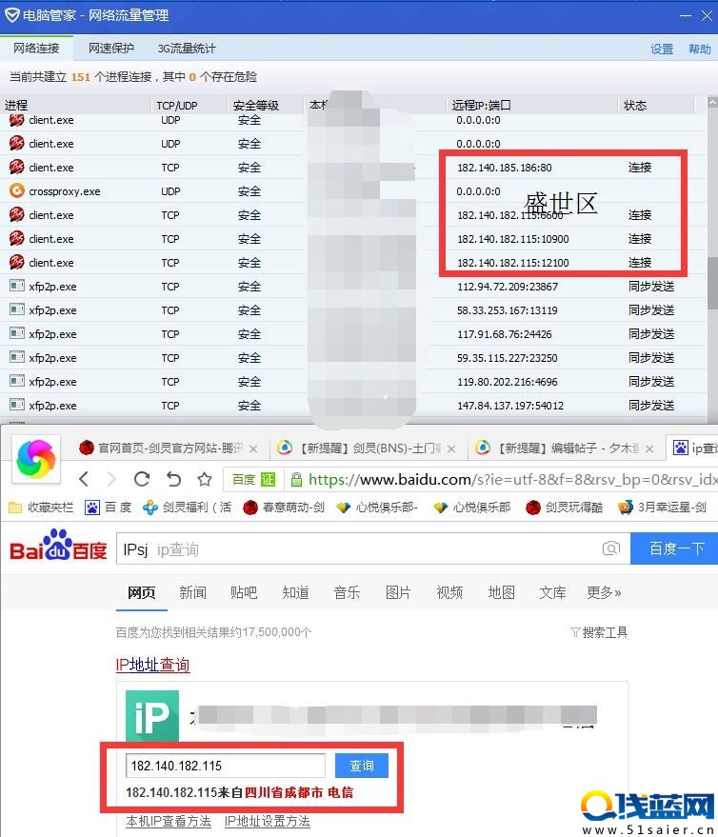Screen dimensions: 718x837
Task: Switch to 官网首页-剑灵官方网站 browser tab
Action: click(169, 448)
